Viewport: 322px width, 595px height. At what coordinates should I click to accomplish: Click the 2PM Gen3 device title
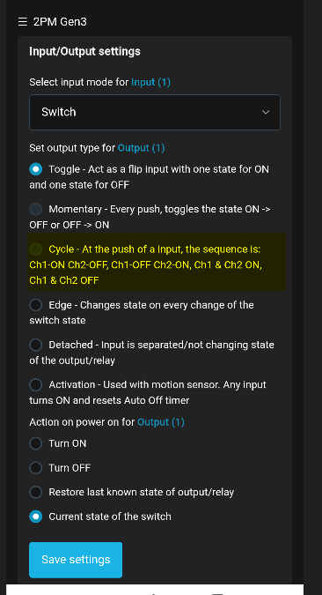[x=60, y=22]
